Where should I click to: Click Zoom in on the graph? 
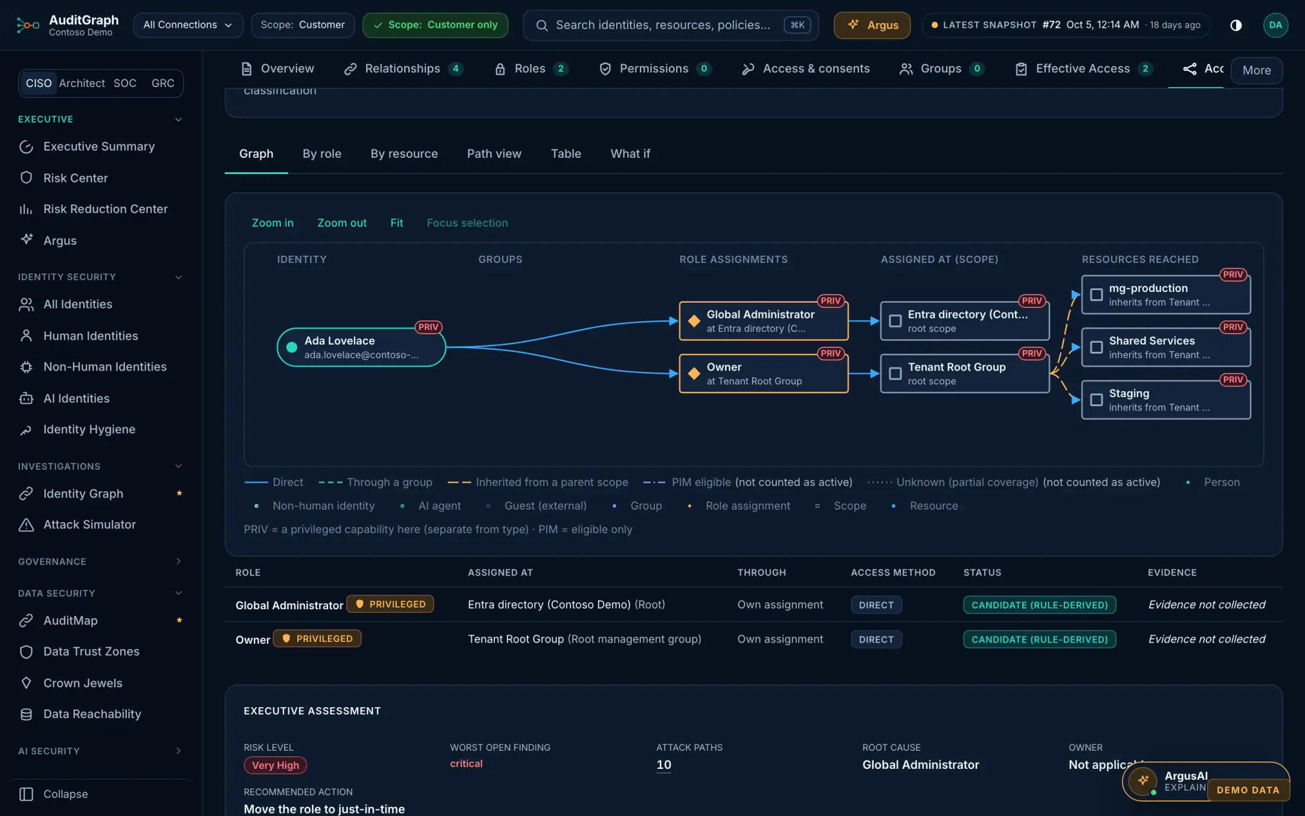point(272,222)
